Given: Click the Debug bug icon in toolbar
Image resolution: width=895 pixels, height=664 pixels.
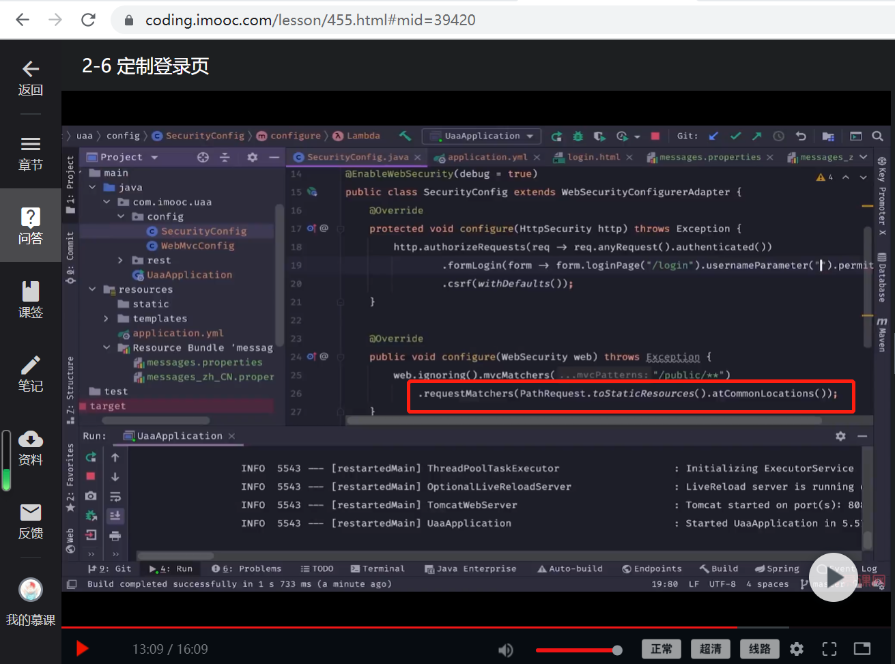Looking at the screenshot, I should pyautogui.click(x=578, y=136).
